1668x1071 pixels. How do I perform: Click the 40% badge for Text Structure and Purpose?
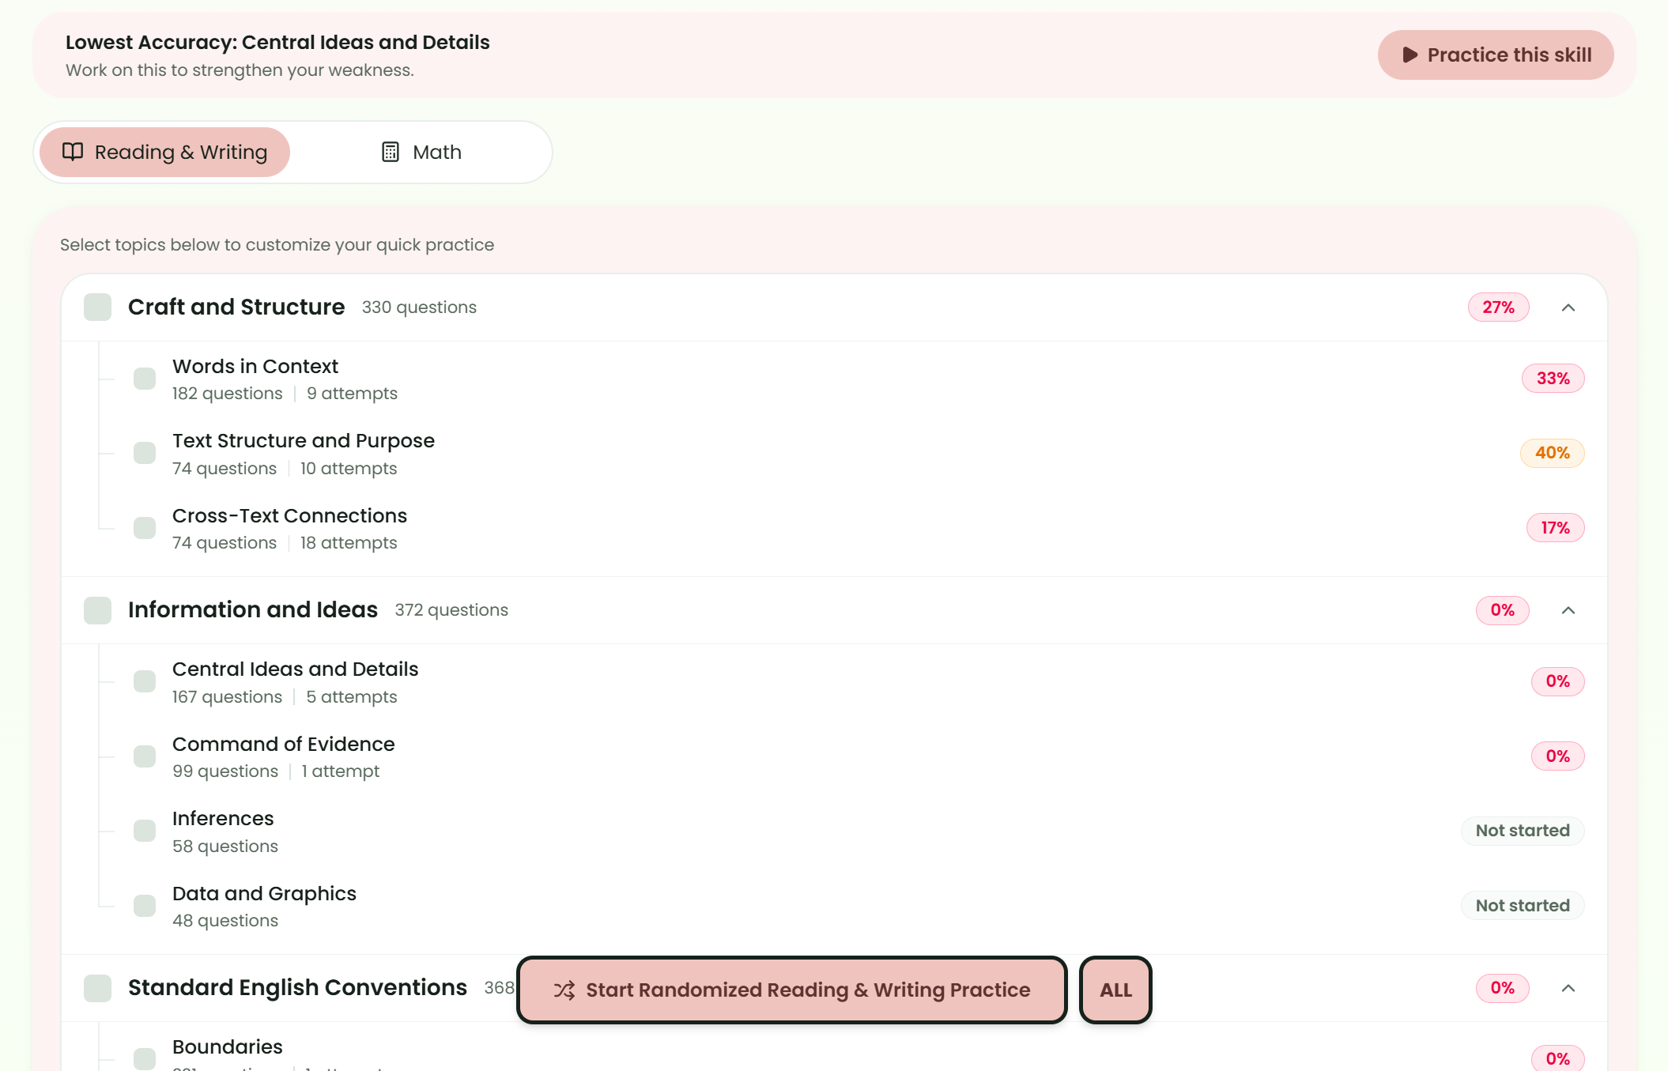1553,453
